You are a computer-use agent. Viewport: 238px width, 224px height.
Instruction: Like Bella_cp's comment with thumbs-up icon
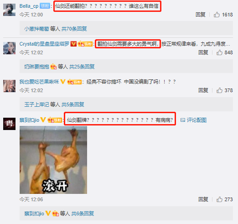pyautogui.click(x=217, y=15)
